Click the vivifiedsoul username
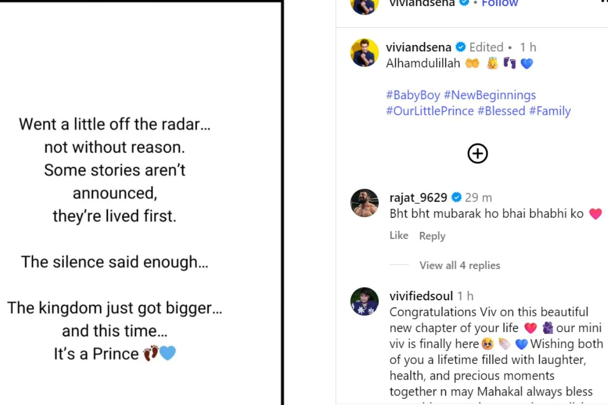Viewport: 608px width, 405px height. tap(421, 296)
